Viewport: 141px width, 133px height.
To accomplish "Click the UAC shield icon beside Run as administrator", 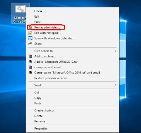I will [x=30, y=28].
